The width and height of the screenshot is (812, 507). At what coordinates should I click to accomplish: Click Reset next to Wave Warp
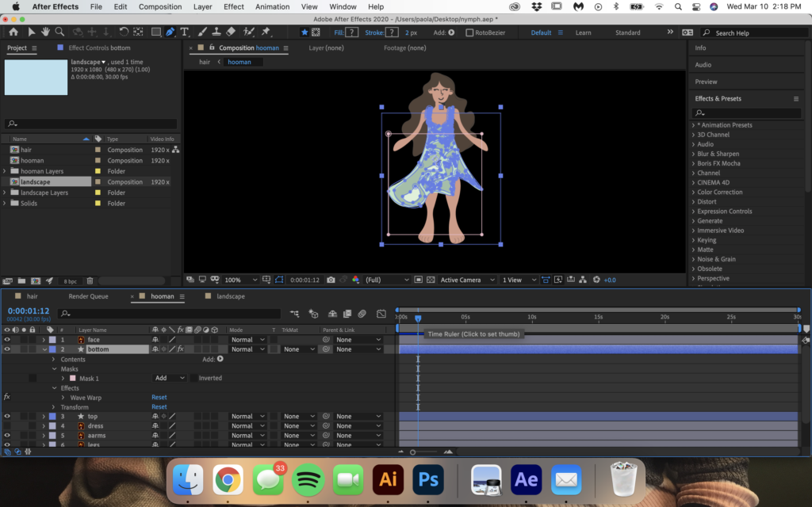coord(159,398)
